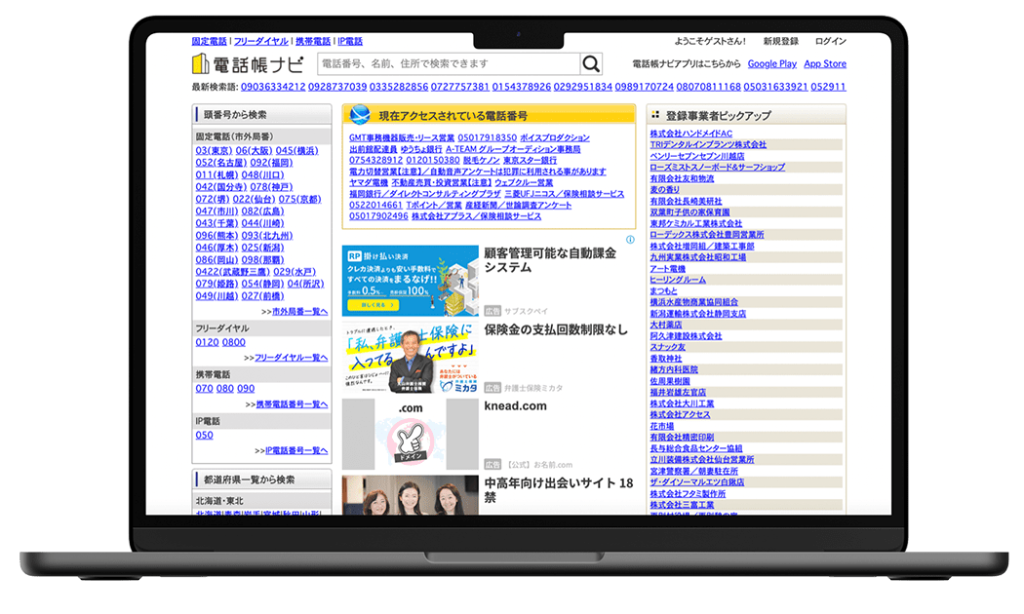The height and width of the screenshot is (614, 1024).
Task: Open 市外局番一覧へ list link
Action: (x=299, y=312)
